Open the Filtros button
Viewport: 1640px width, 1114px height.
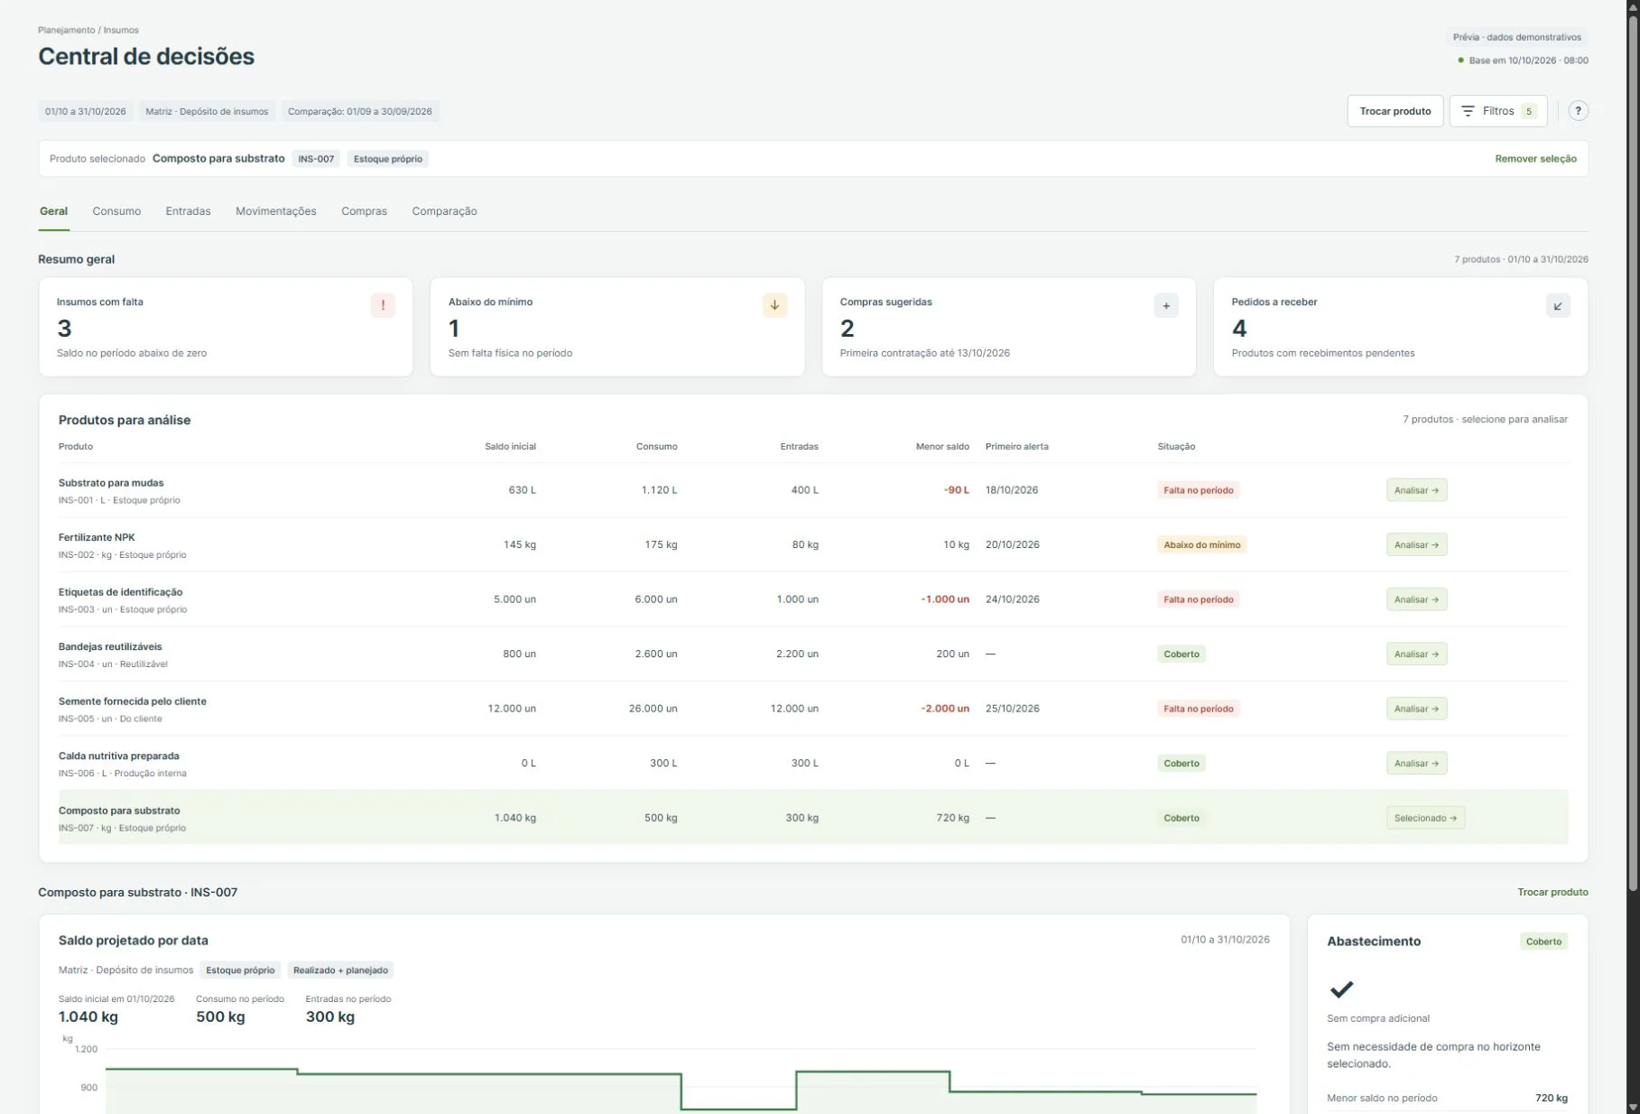pos(1498,111)
